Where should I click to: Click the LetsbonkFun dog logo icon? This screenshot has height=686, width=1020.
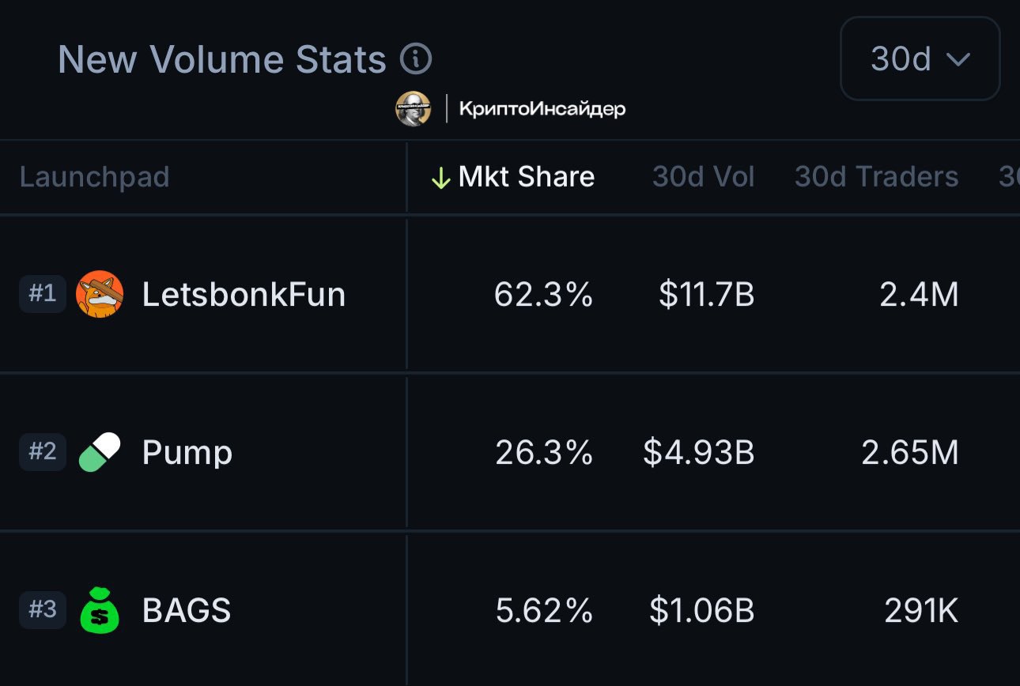[x=100, y=294]
